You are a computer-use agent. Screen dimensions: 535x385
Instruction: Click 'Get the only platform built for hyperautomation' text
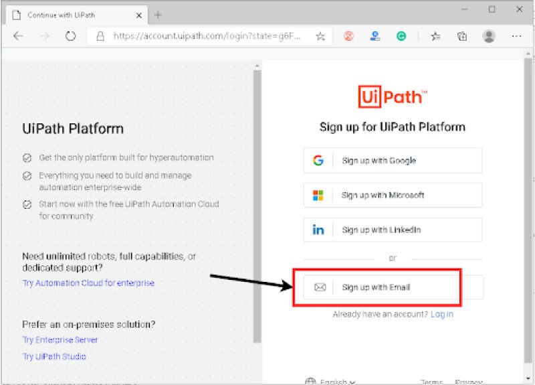(x=126, y=157)
